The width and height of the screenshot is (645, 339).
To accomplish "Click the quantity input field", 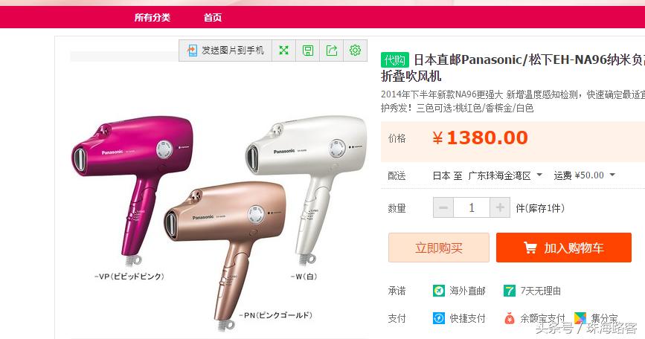I will pyautogui.click(x=472, y=207).
